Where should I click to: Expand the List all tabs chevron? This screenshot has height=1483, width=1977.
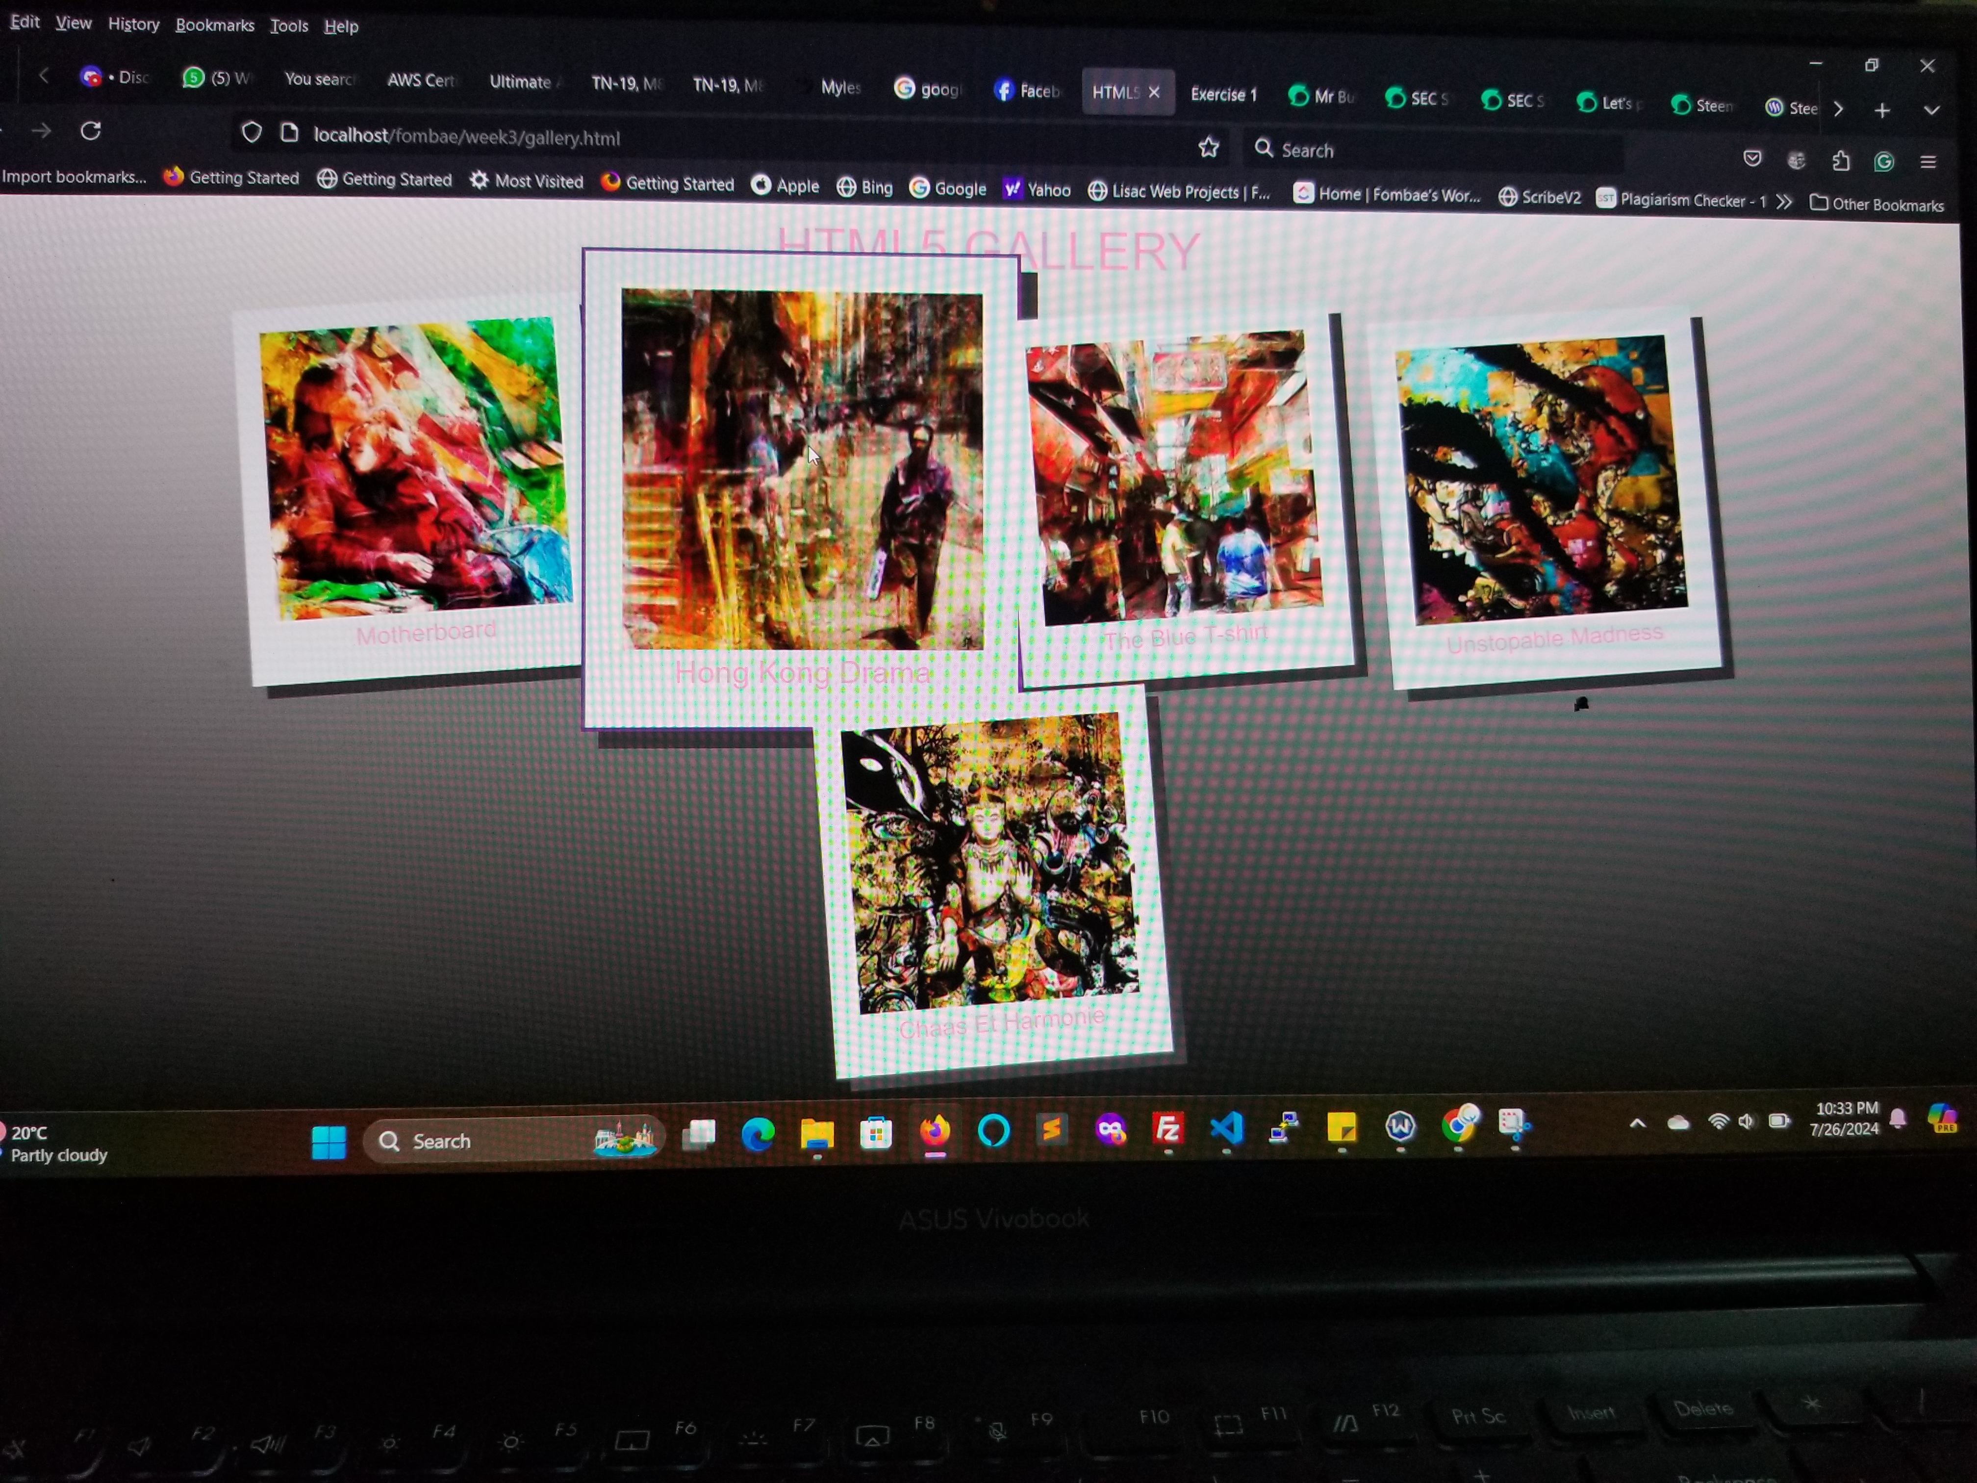(1931, 110)
